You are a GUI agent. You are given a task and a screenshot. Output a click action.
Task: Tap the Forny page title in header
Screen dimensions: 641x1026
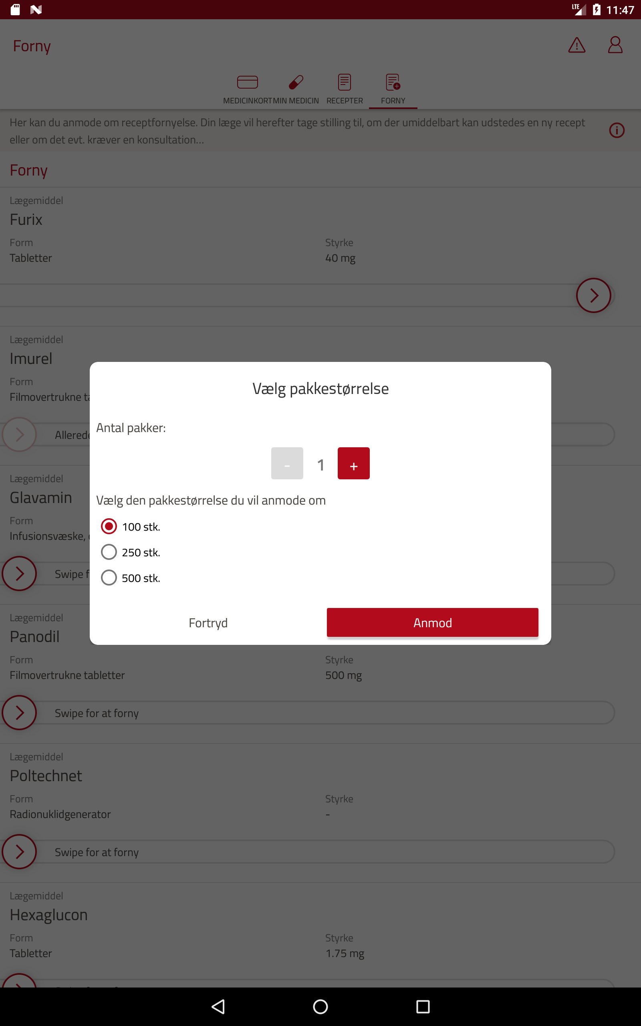[x=32, y=46]
